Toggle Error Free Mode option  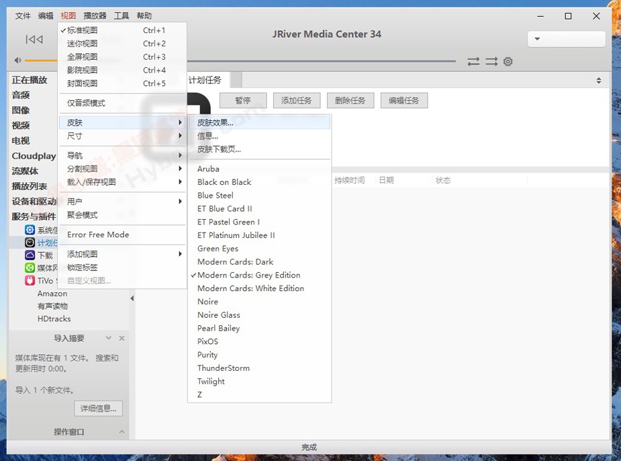point(122,235)
